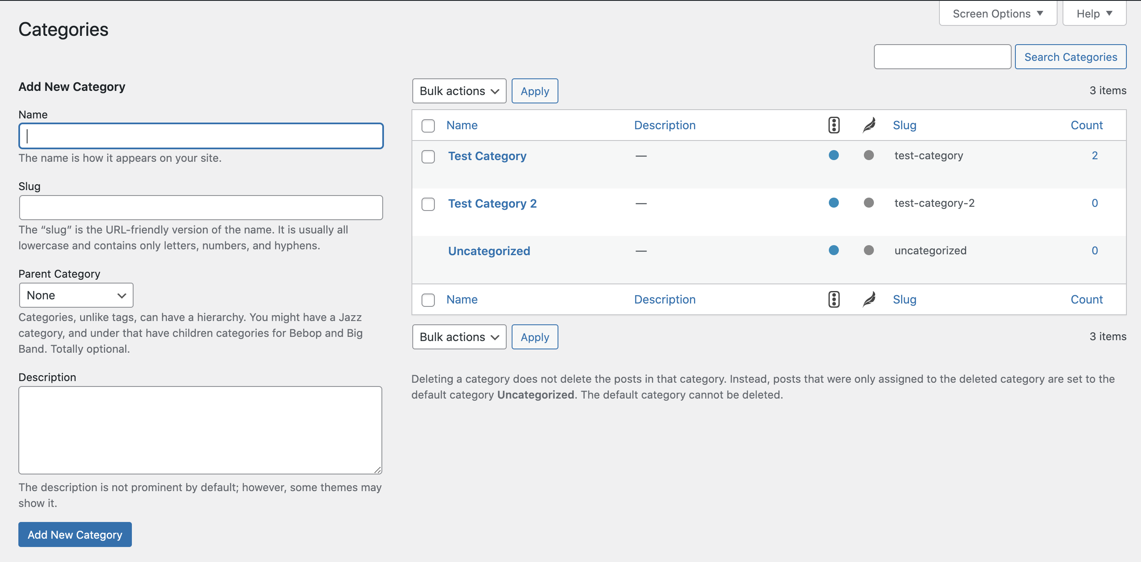Click the readability feather icon in table header
This screenshot has height=562, width=1141.
point(868,125)
